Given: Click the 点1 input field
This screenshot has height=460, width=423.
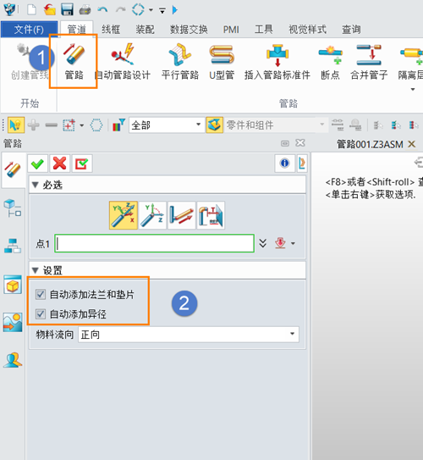Looking at the screenshot, I should [154, 243].
